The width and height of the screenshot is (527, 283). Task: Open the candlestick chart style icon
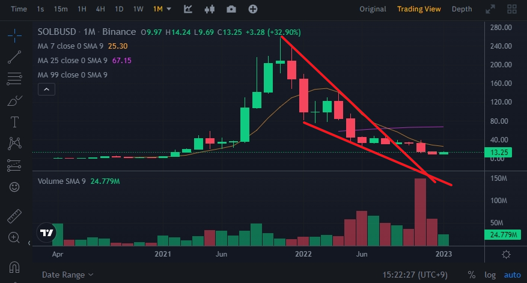pyautogui.click(x=209, y=9)
